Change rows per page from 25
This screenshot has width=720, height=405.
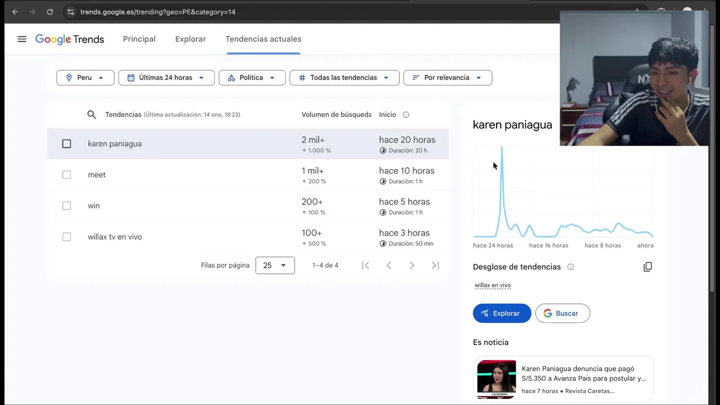coord(275,265)
